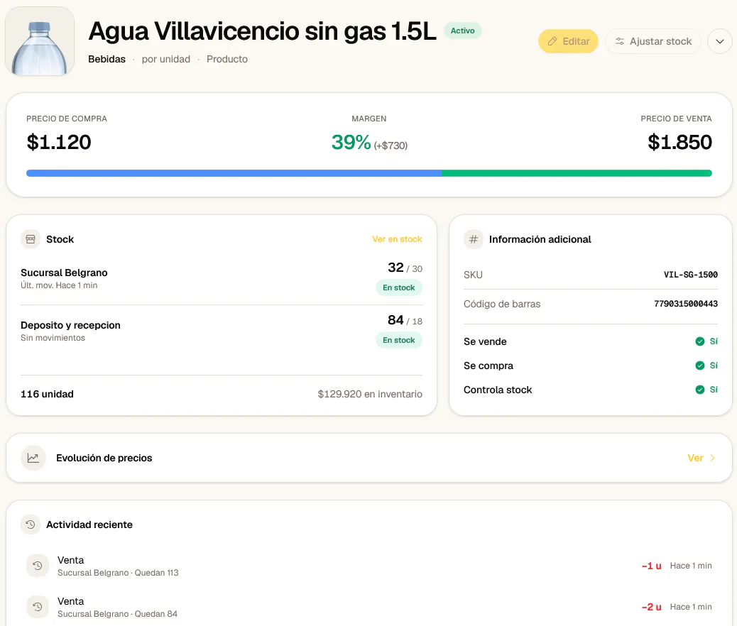Click the Evolución de precios title
This screenshot has height=626, width=737.
coord(104,458)
